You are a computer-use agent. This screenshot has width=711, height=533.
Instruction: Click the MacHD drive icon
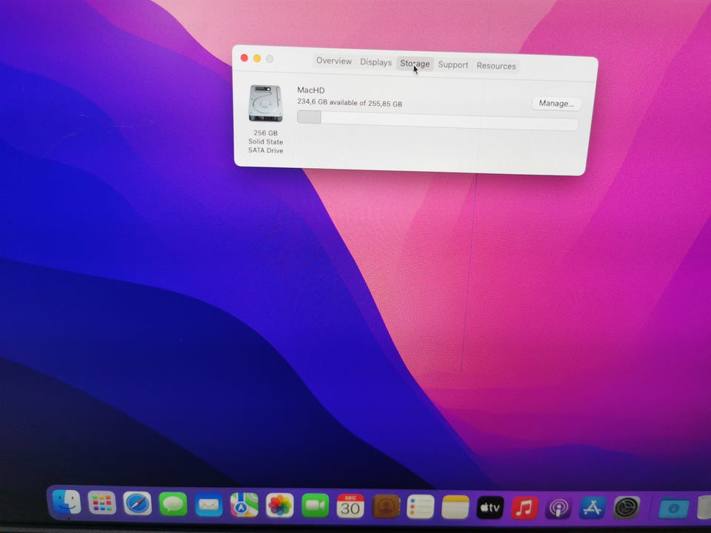coord(265,104)
